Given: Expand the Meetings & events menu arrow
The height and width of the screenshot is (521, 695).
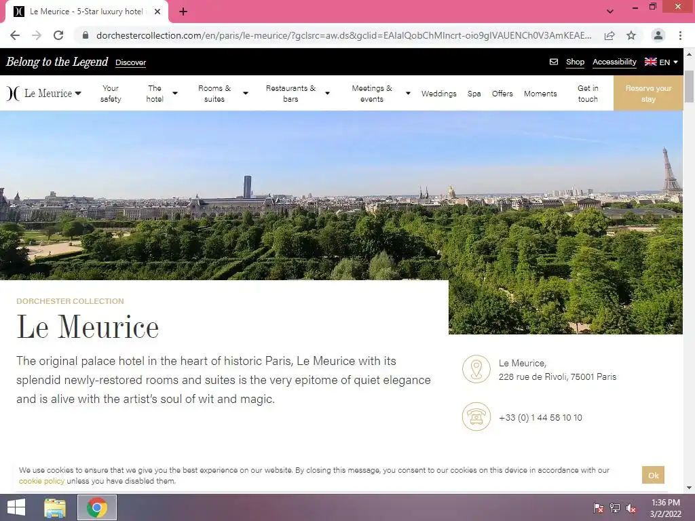Looking at the screenshot, I should [x=408, y=94].
